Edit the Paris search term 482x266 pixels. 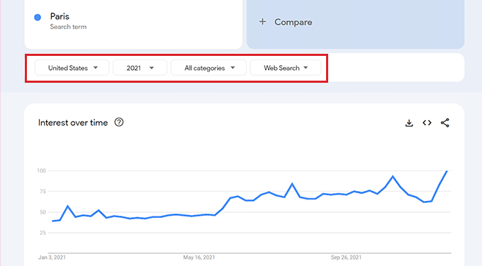click(x=60, y=16)
